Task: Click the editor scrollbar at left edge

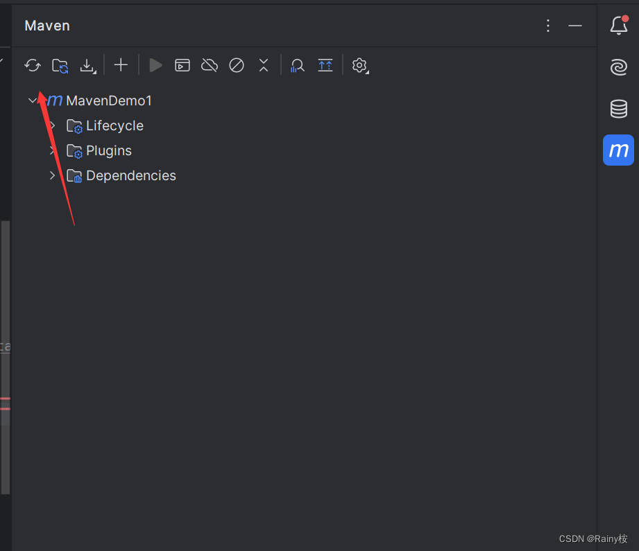Action: 6,357
